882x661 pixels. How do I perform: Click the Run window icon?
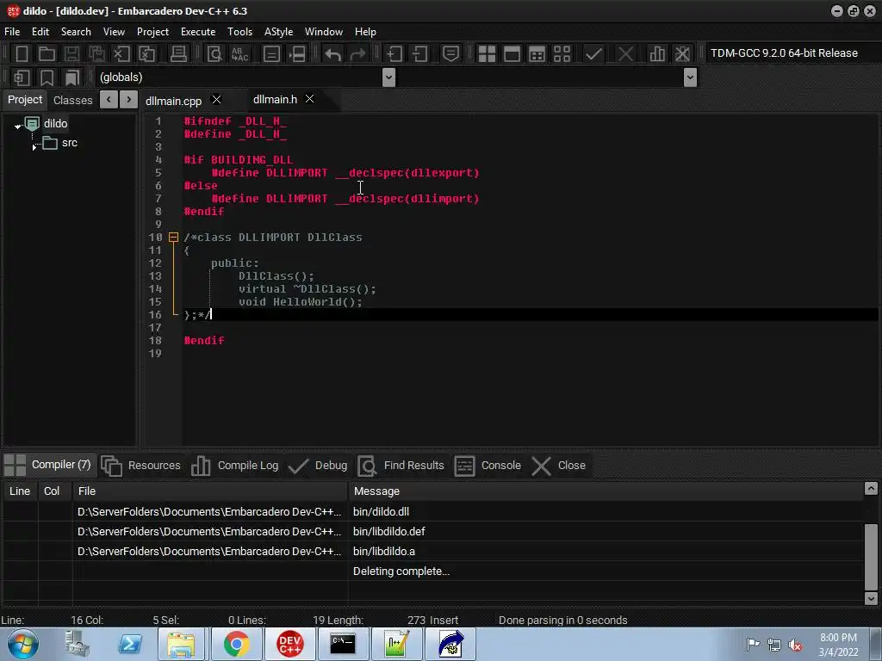pos(512,54)
